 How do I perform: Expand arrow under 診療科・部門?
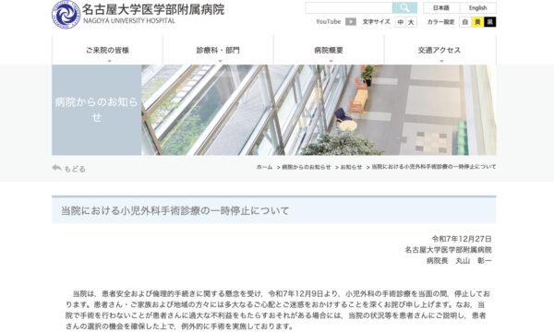coord(220,61)
